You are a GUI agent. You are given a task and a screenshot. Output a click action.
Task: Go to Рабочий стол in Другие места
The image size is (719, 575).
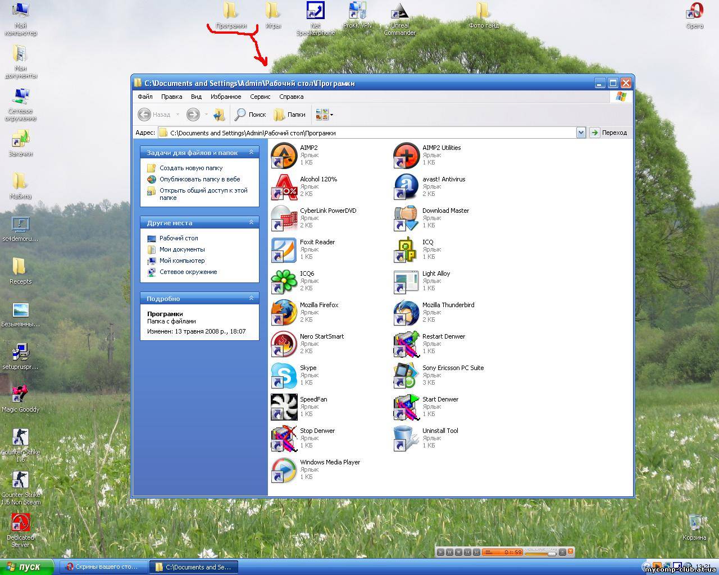[179, 238]
